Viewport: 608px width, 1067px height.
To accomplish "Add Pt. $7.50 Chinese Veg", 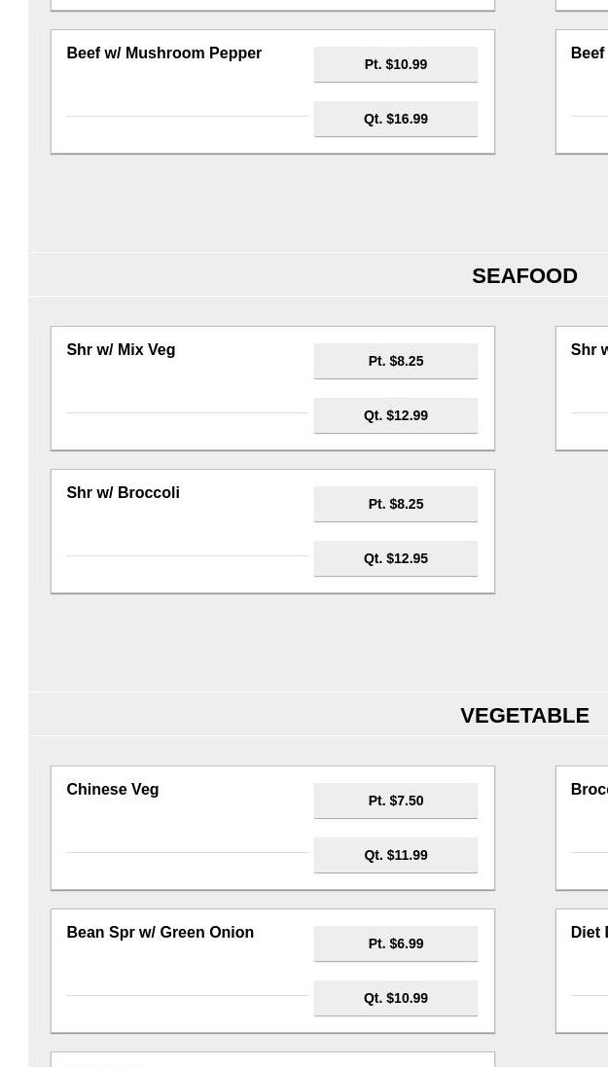I will (395, 800).
